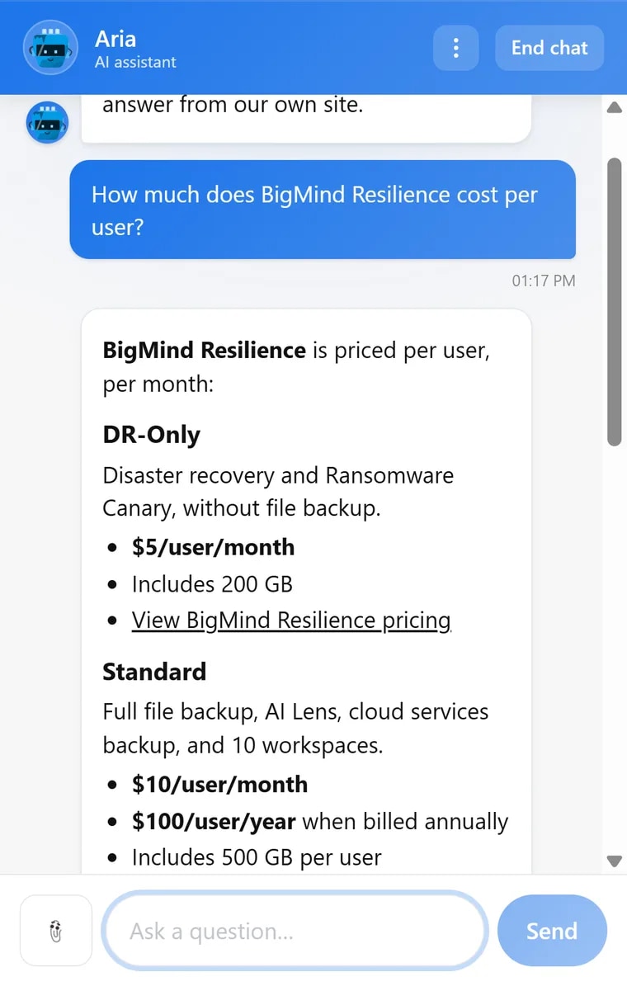The image size is (627, 986).
Task: Click the $5/user/month text
Action: 213,547
